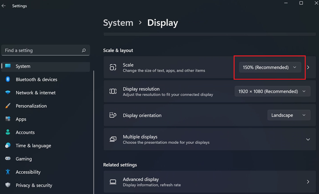
Task: Click the Time & language globe icon
Action: pyautogui.click(x=8, y=145)
